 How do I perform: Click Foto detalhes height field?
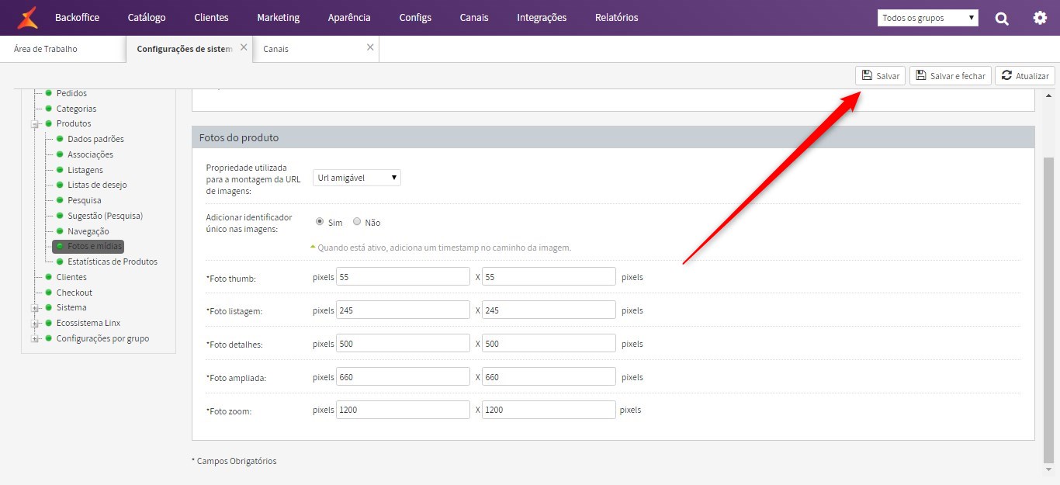[x=549, y=344]
